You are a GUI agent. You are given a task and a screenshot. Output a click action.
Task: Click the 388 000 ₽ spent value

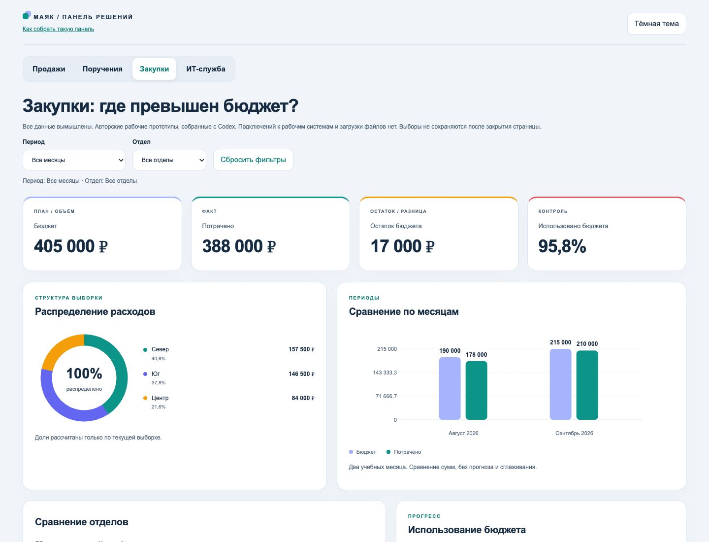[x=239, y=246]
